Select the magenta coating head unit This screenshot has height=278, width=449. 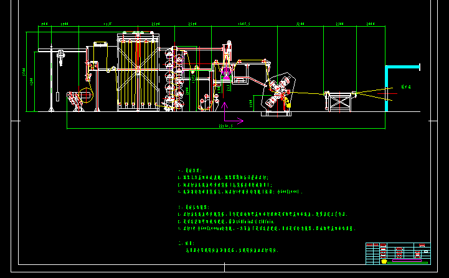pyautogui.click(x=226, y=73)
